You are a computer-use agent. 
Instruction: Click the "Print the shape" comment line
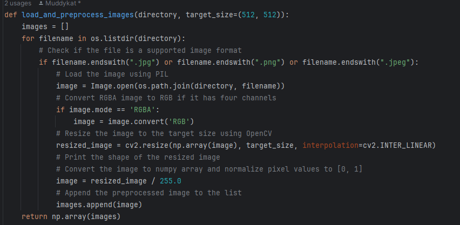[138, 158]
